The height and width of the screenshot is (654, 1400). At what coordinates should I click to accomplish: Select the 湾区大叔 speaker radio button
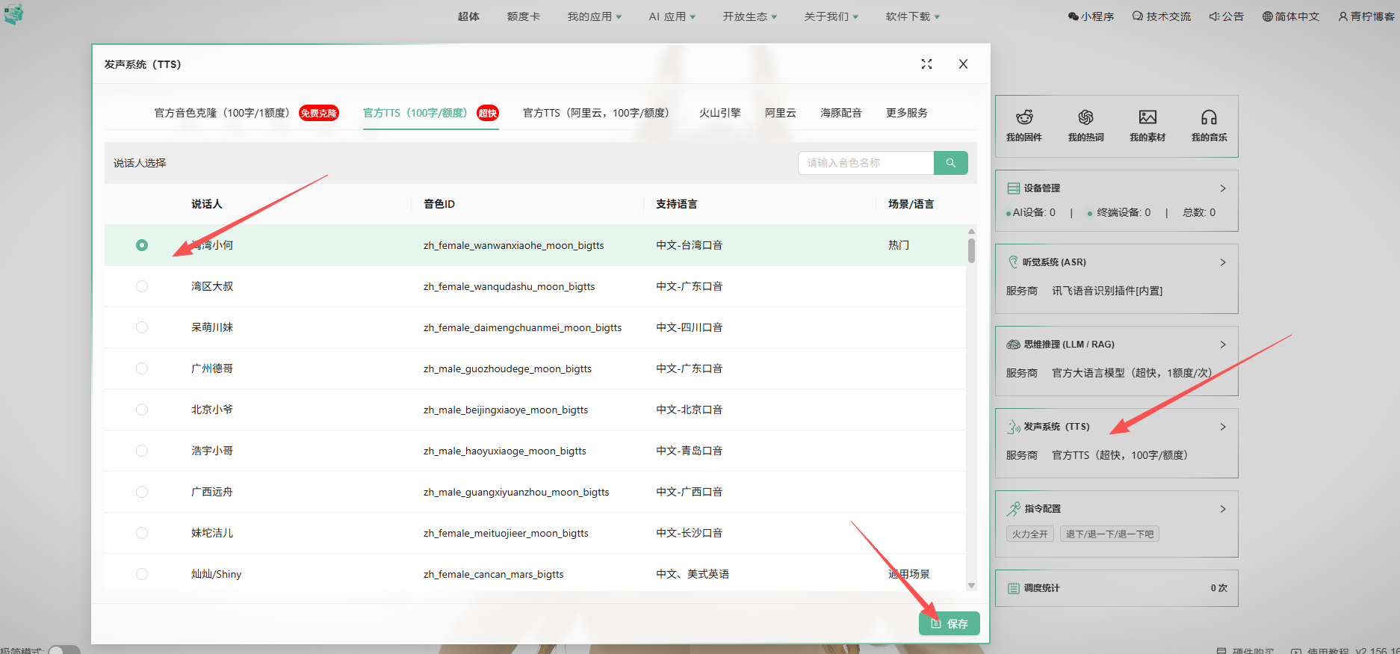click(x=142, y=286)
